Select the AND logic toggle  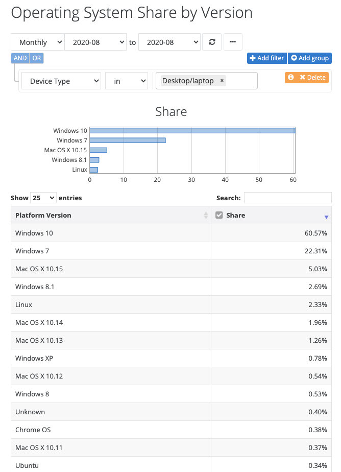click(20, 58)
